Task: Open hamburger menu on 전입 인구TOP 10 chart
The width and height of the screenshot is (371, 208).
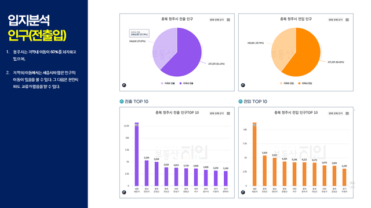Action: click(347, 113)
